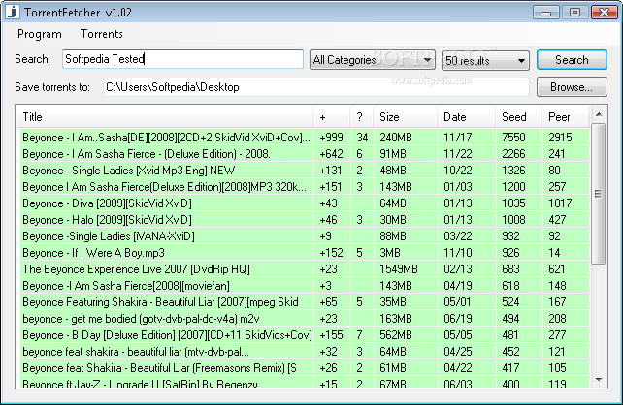The image size is (623, 405).
Task: Select Beyonce Featuring Shakira - Beautiful Liar [2007] row
Action: [305, 302]
